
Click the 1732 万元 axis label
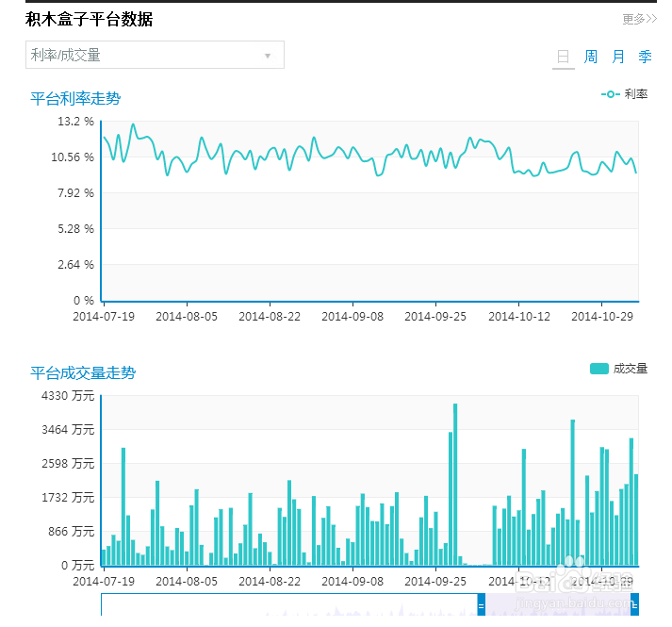point(68,498)
